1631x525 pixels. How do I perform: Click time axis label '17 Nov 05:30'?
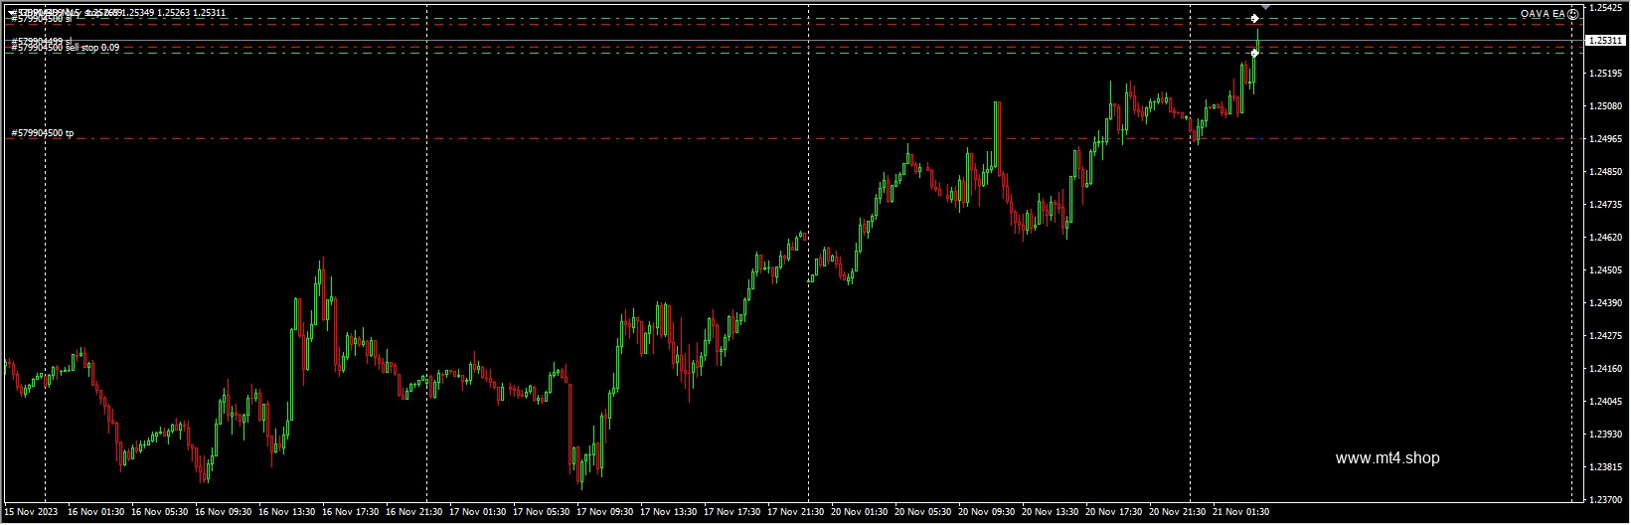(542, 513)
